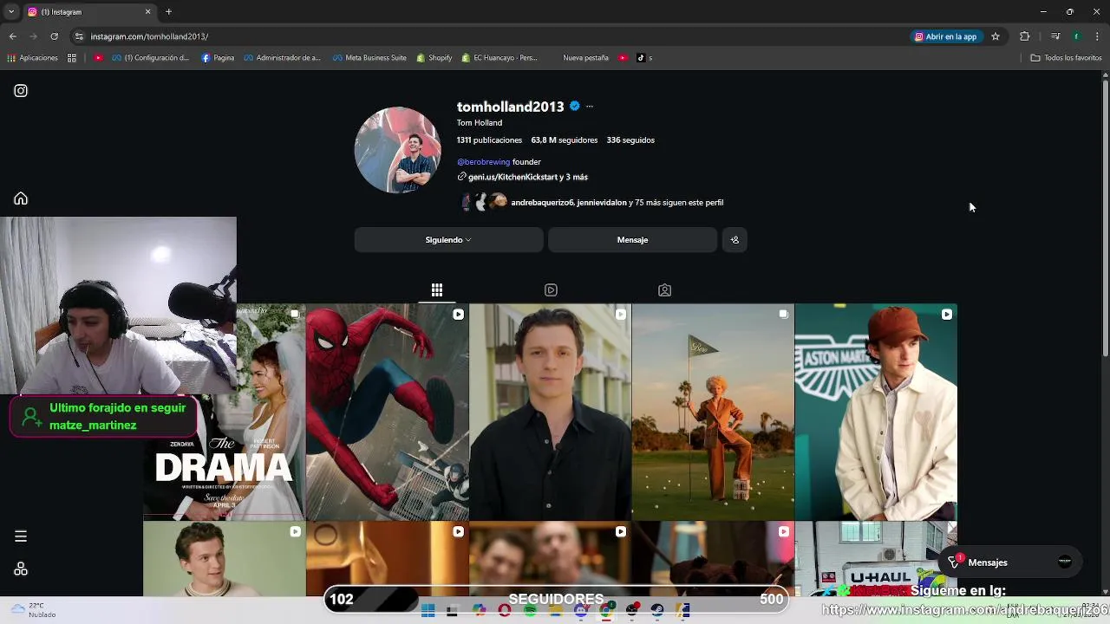Open the tab search chevron
This screenshot has width=1110, height=624.
click(x=11, y=12)
